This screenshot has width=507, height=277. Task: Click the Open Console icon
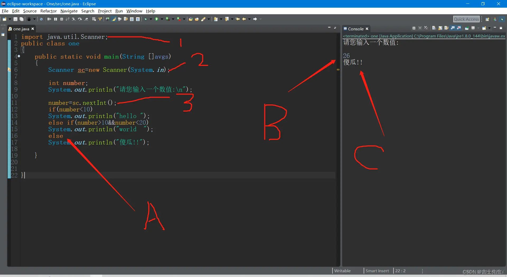[x=484, y=28]
